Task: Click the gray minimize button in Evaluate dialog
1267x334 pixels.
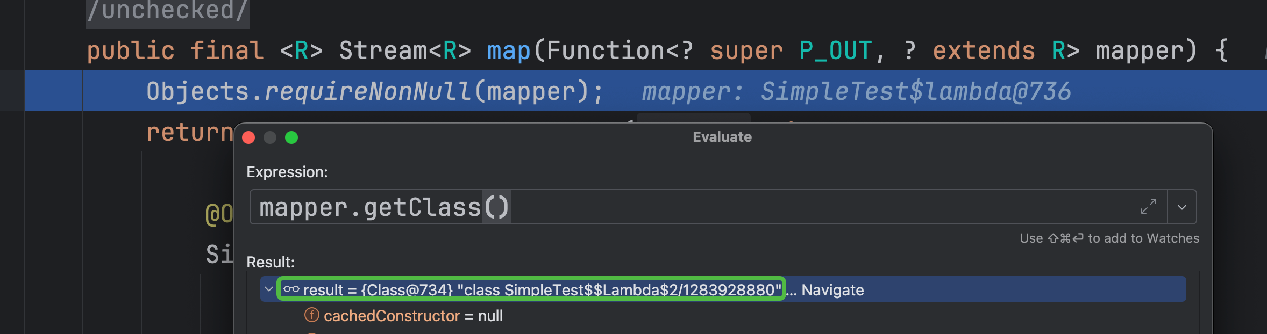Action: 270,137
